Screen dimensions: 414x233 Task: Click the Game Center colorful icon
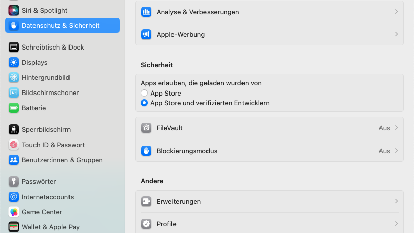point(14,212)
